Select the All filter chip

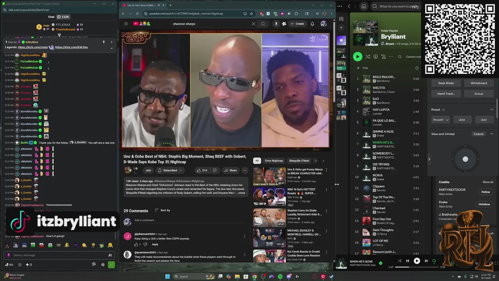coord(257,161)
